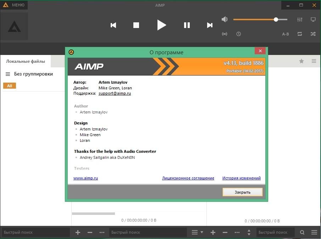Toggle repeat playback mode

300,34
